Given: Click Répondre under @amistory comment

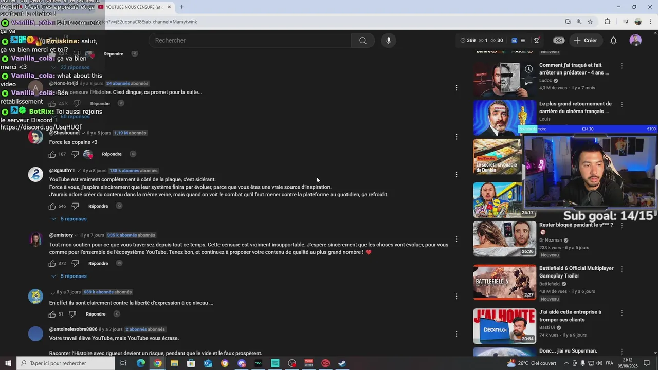Looking at the screenshot, I should pyautogui.click(x=98, y=263).
